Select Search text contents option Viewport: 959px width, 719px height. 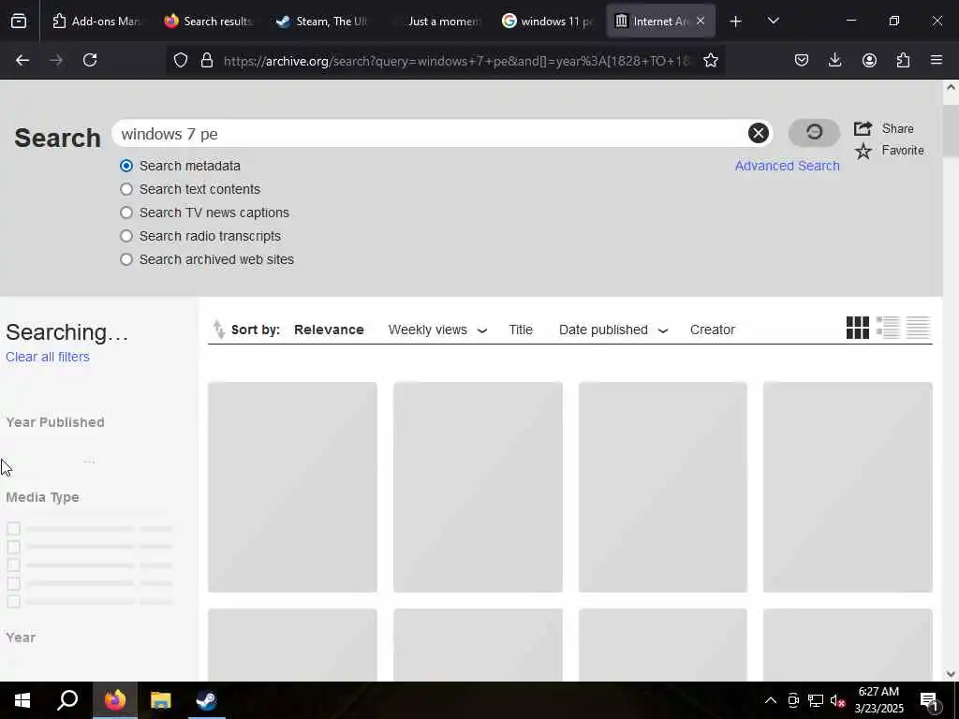tap(126, 189)
